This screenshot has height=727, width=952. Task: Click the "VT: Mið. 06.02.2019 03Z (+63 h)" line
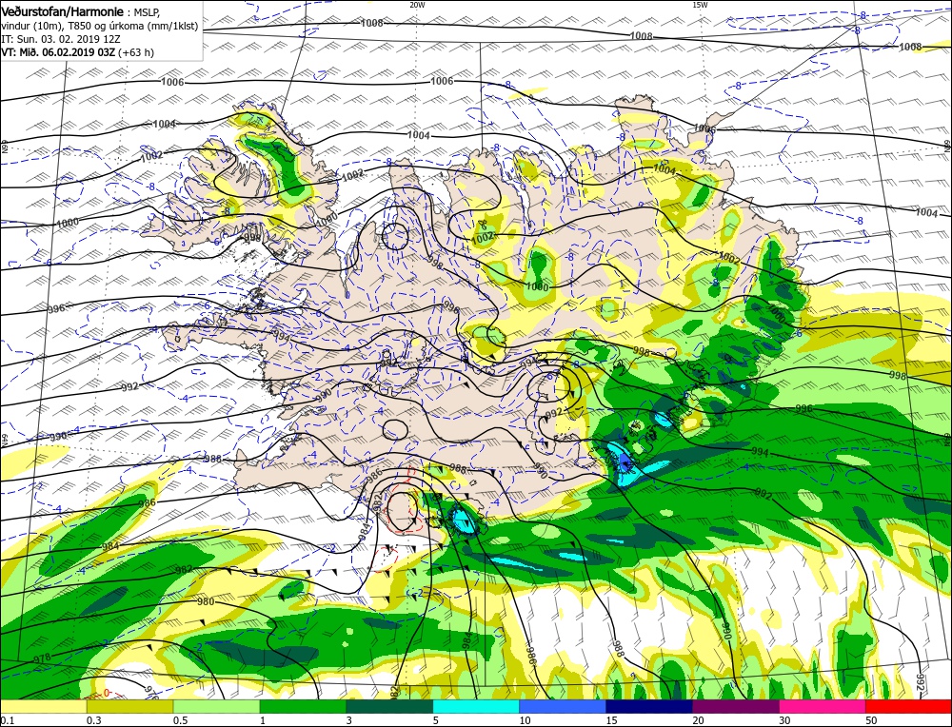(x=77, y=52)
